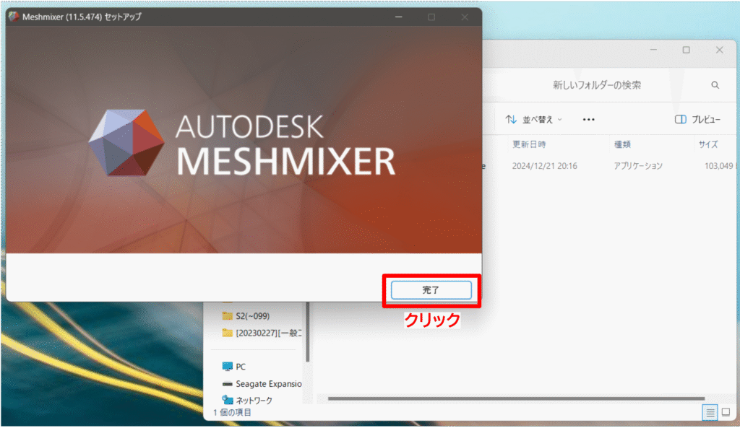Click the horizontal scrollbar in Explorer's file list
This screenshot has height=428, width=740.
coord(516,399)
